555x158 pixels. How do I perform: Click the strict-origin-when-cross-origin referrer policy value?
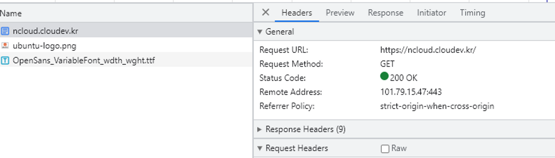(437, 106)
